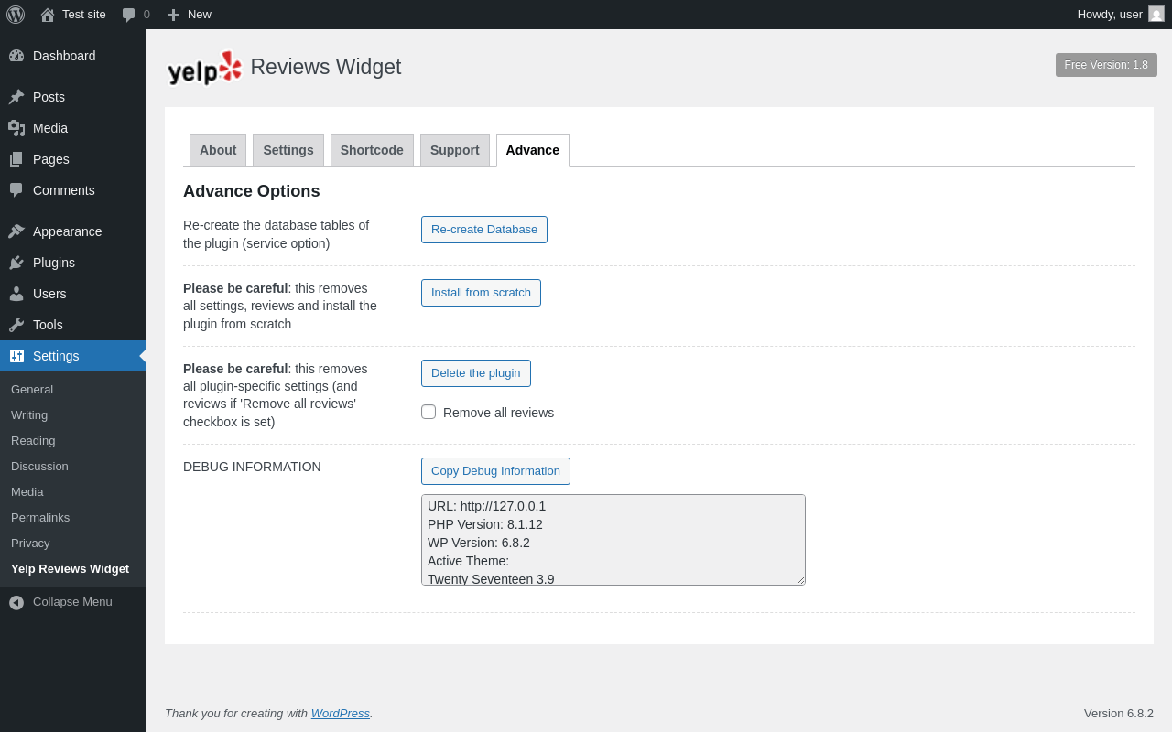Open the Shortcode tab

point(372,150)
